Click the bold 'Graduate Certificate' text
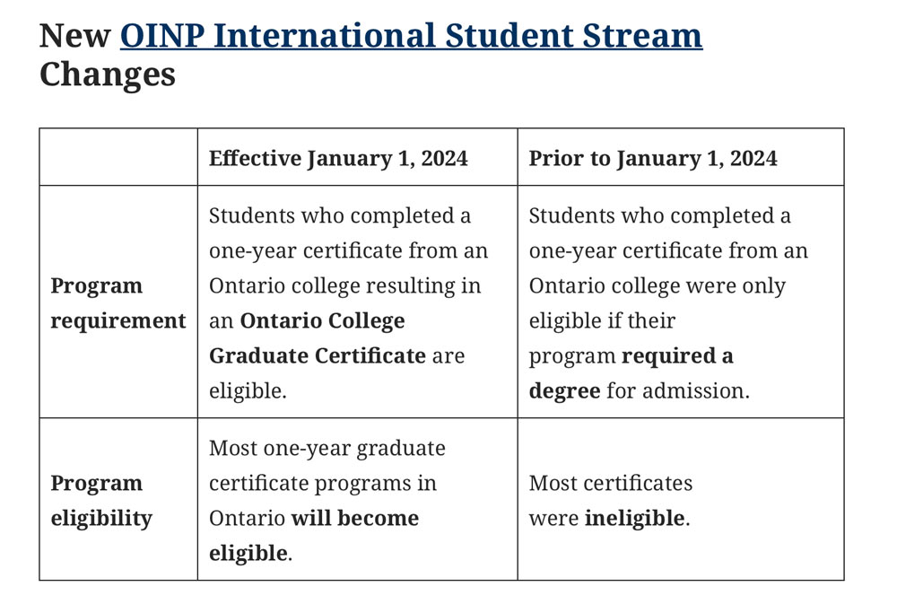 (x=317, y=355)
